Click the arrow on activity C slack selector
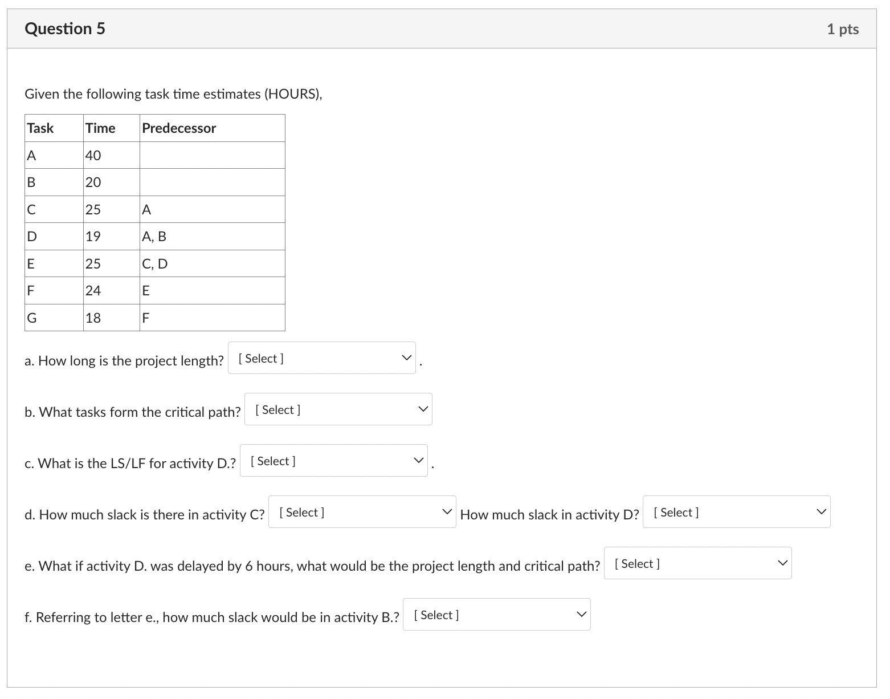 coord(447,511)
